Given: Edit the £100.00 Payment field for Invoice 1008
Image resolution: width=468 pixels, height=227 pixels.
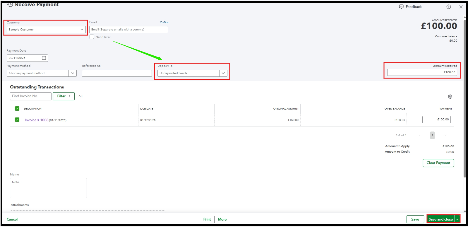Looking at the screenshot, I should [436, 120].
